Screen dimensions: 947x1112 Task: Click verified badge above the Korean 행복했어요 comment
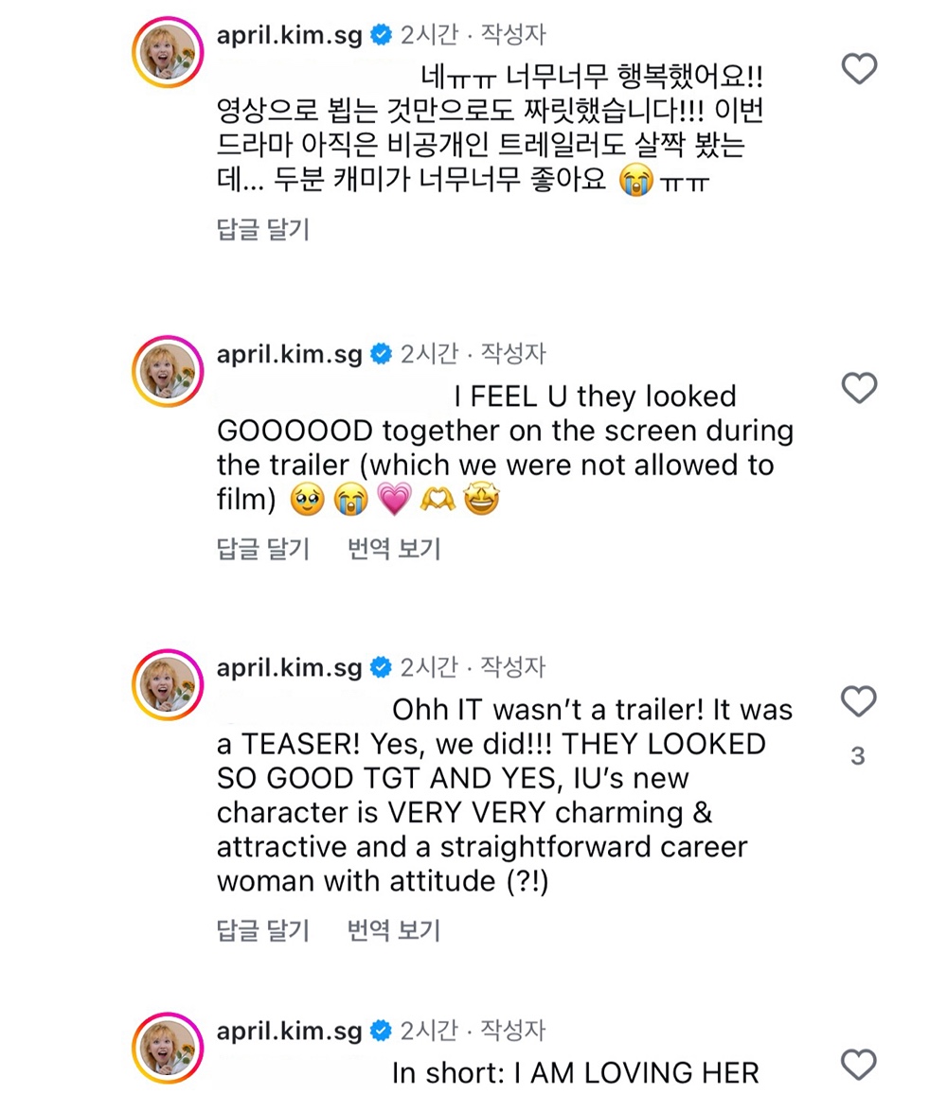coord(380,36)
